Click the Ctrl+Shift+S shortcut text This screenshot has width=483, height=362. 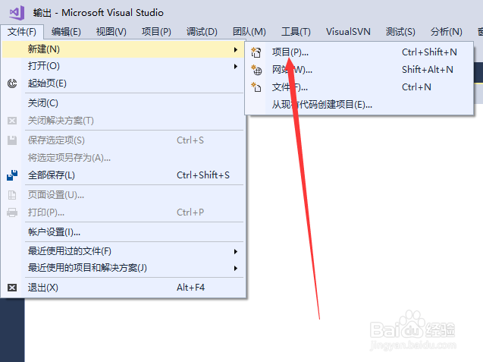click(x=203, y=175)
